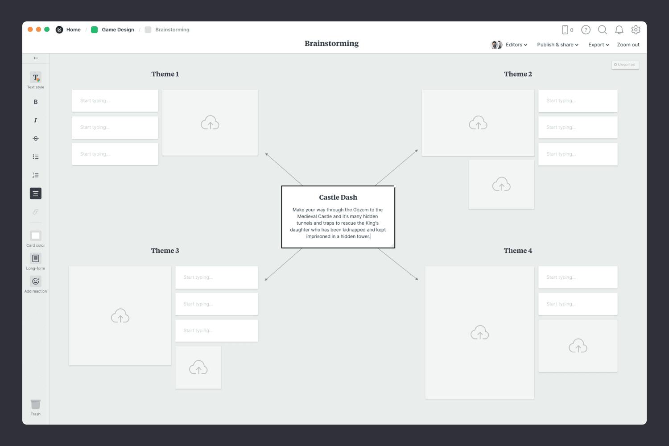Check notifications via the bell icon
Image resolution: width=669 pixels, height=446 pixels.
[619, 30]
